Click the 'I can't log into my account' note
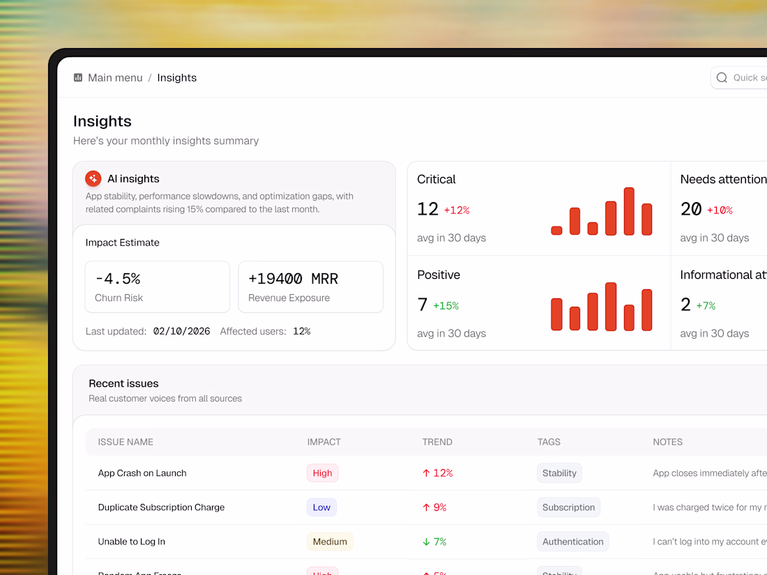This screenshot has width=767, height=575. tap(710, 542)
